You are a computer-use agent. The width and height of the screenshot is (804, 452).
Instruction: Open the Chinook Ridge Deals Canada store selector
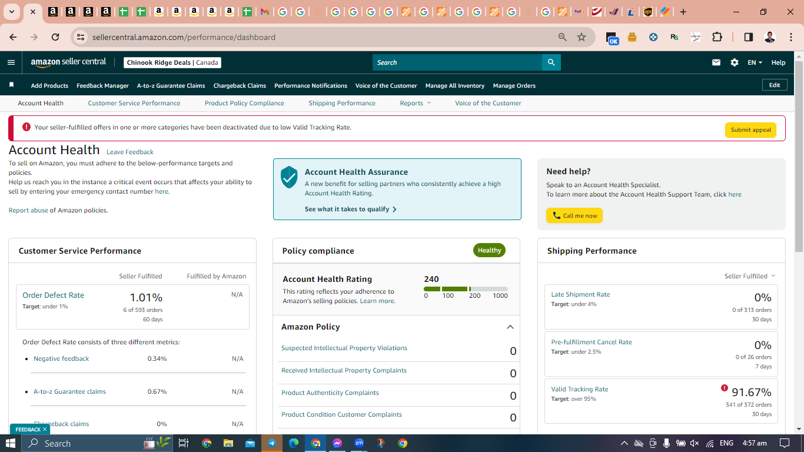(x=172, y=62)
